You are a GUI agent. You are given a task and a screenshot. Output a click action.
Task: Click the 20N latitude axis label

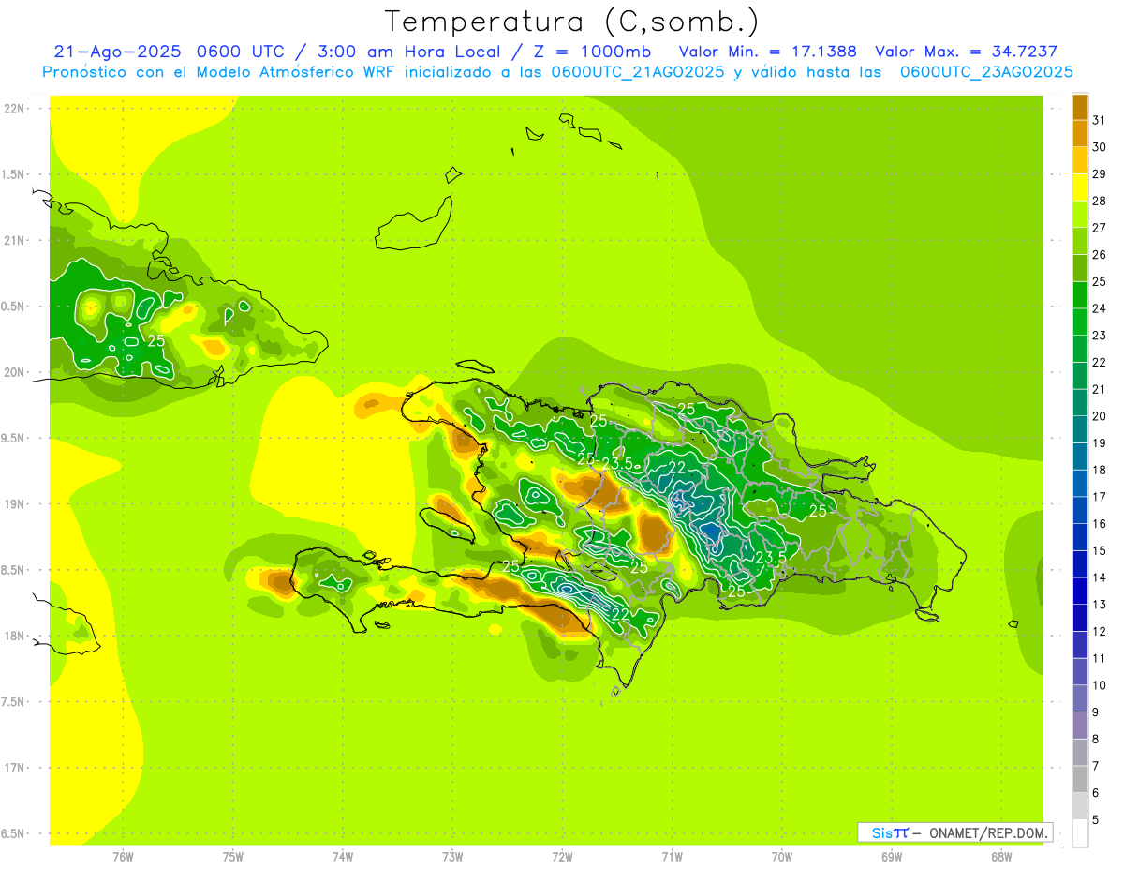(14, 372)
